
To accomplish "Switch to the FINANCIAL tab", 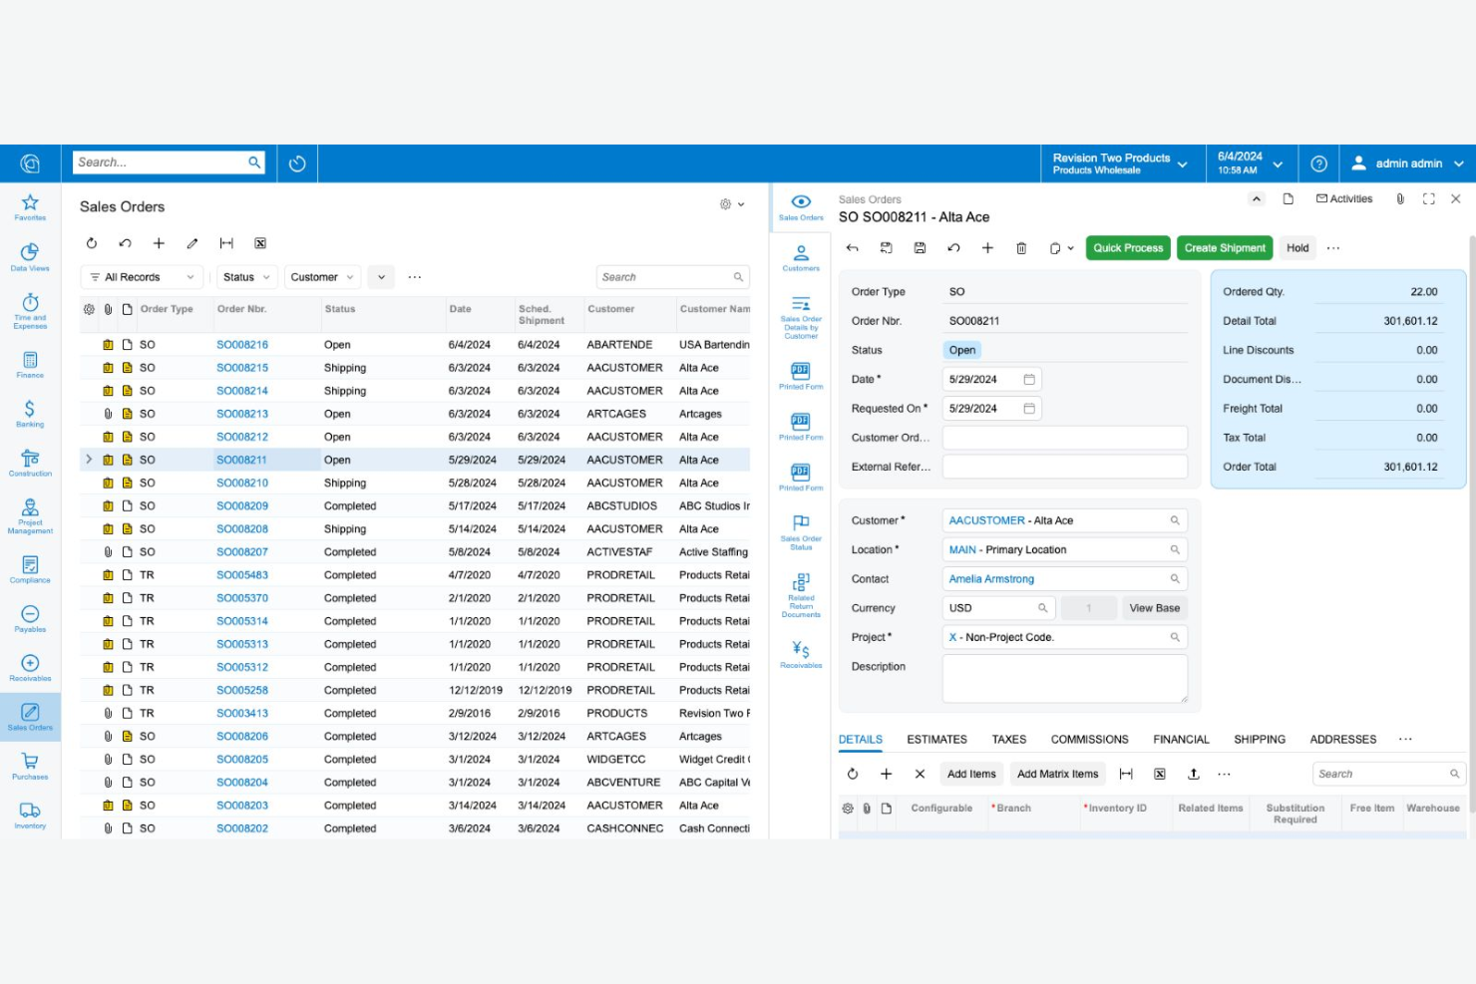I will [x=1181, y=740].
